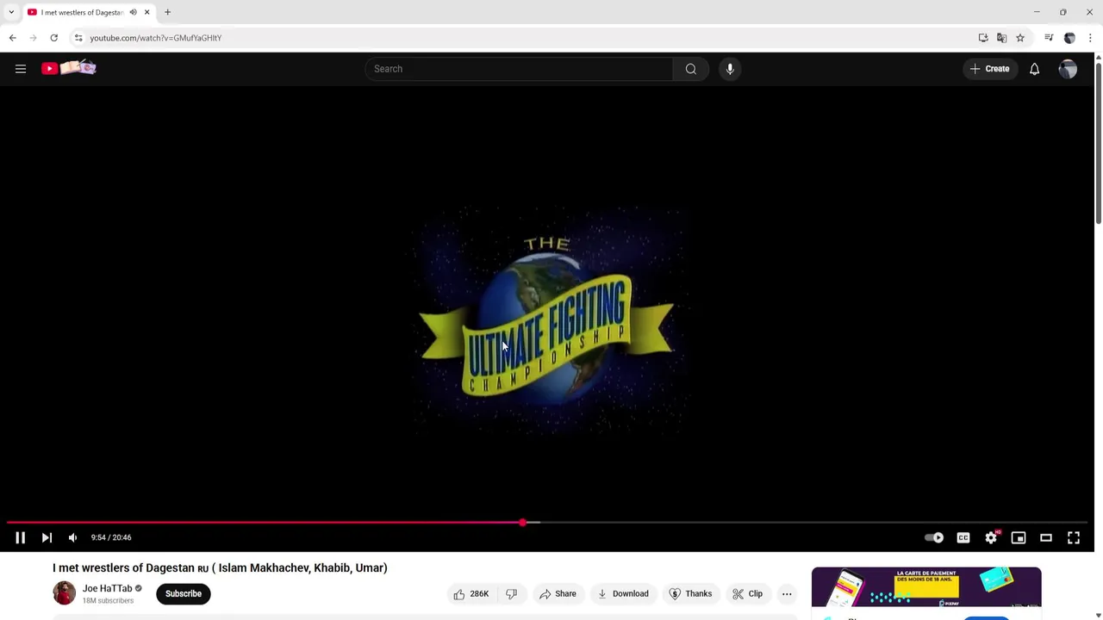Open the Joe HaTTab channel name link

click(x=108, y=588)
